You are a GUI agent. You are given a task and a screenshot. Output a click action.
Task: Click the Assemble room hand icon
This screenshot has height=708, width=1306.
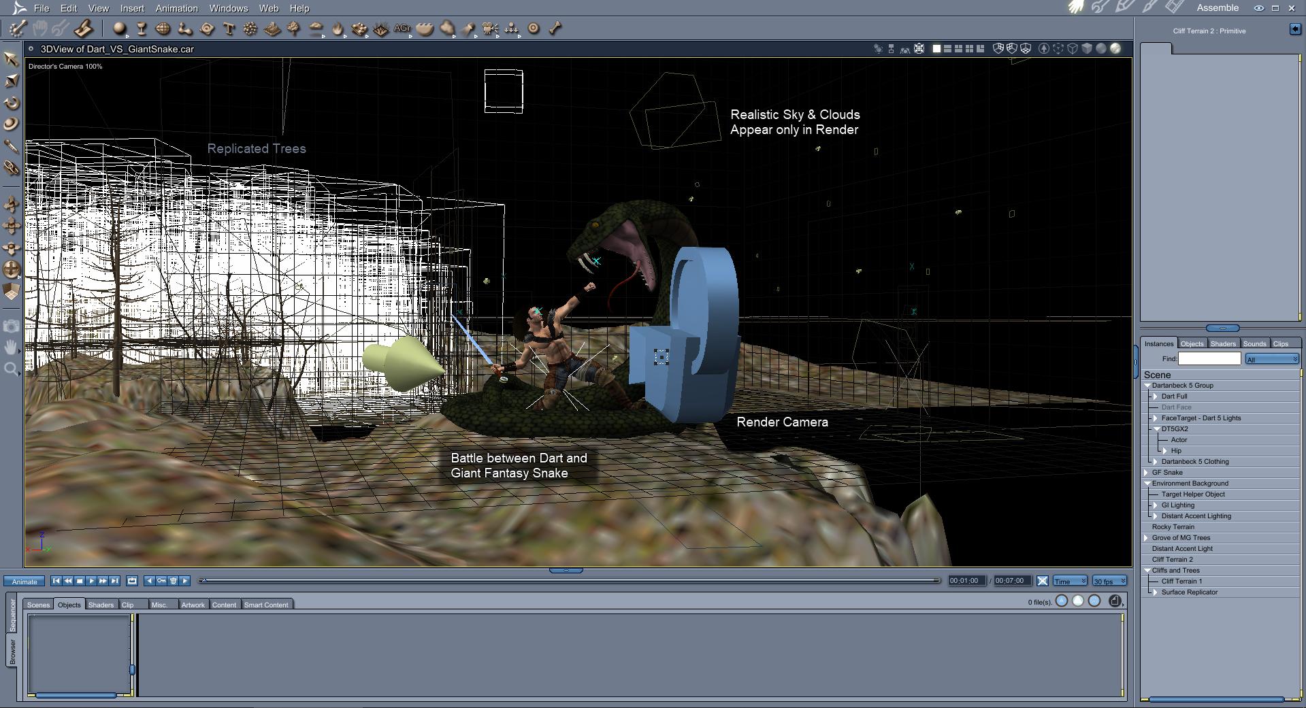tap(1075, 7)
